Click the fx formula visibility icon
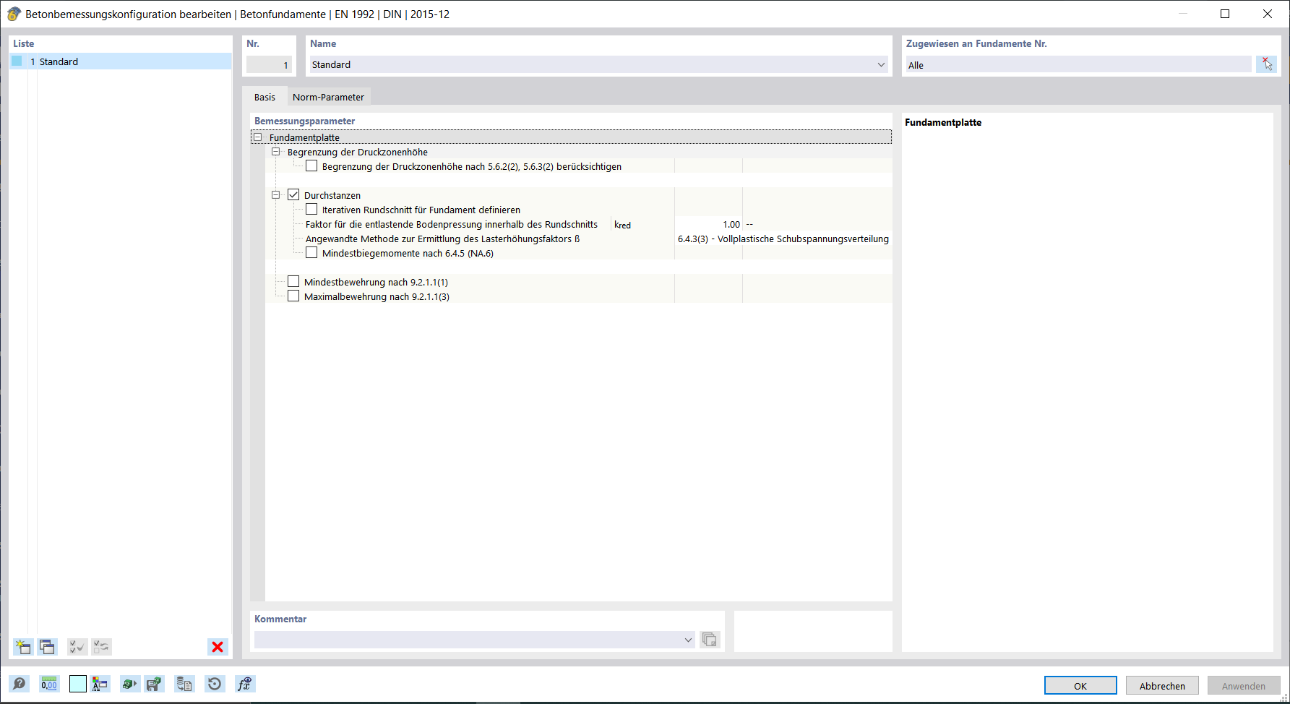 click(x=245, y=684)
